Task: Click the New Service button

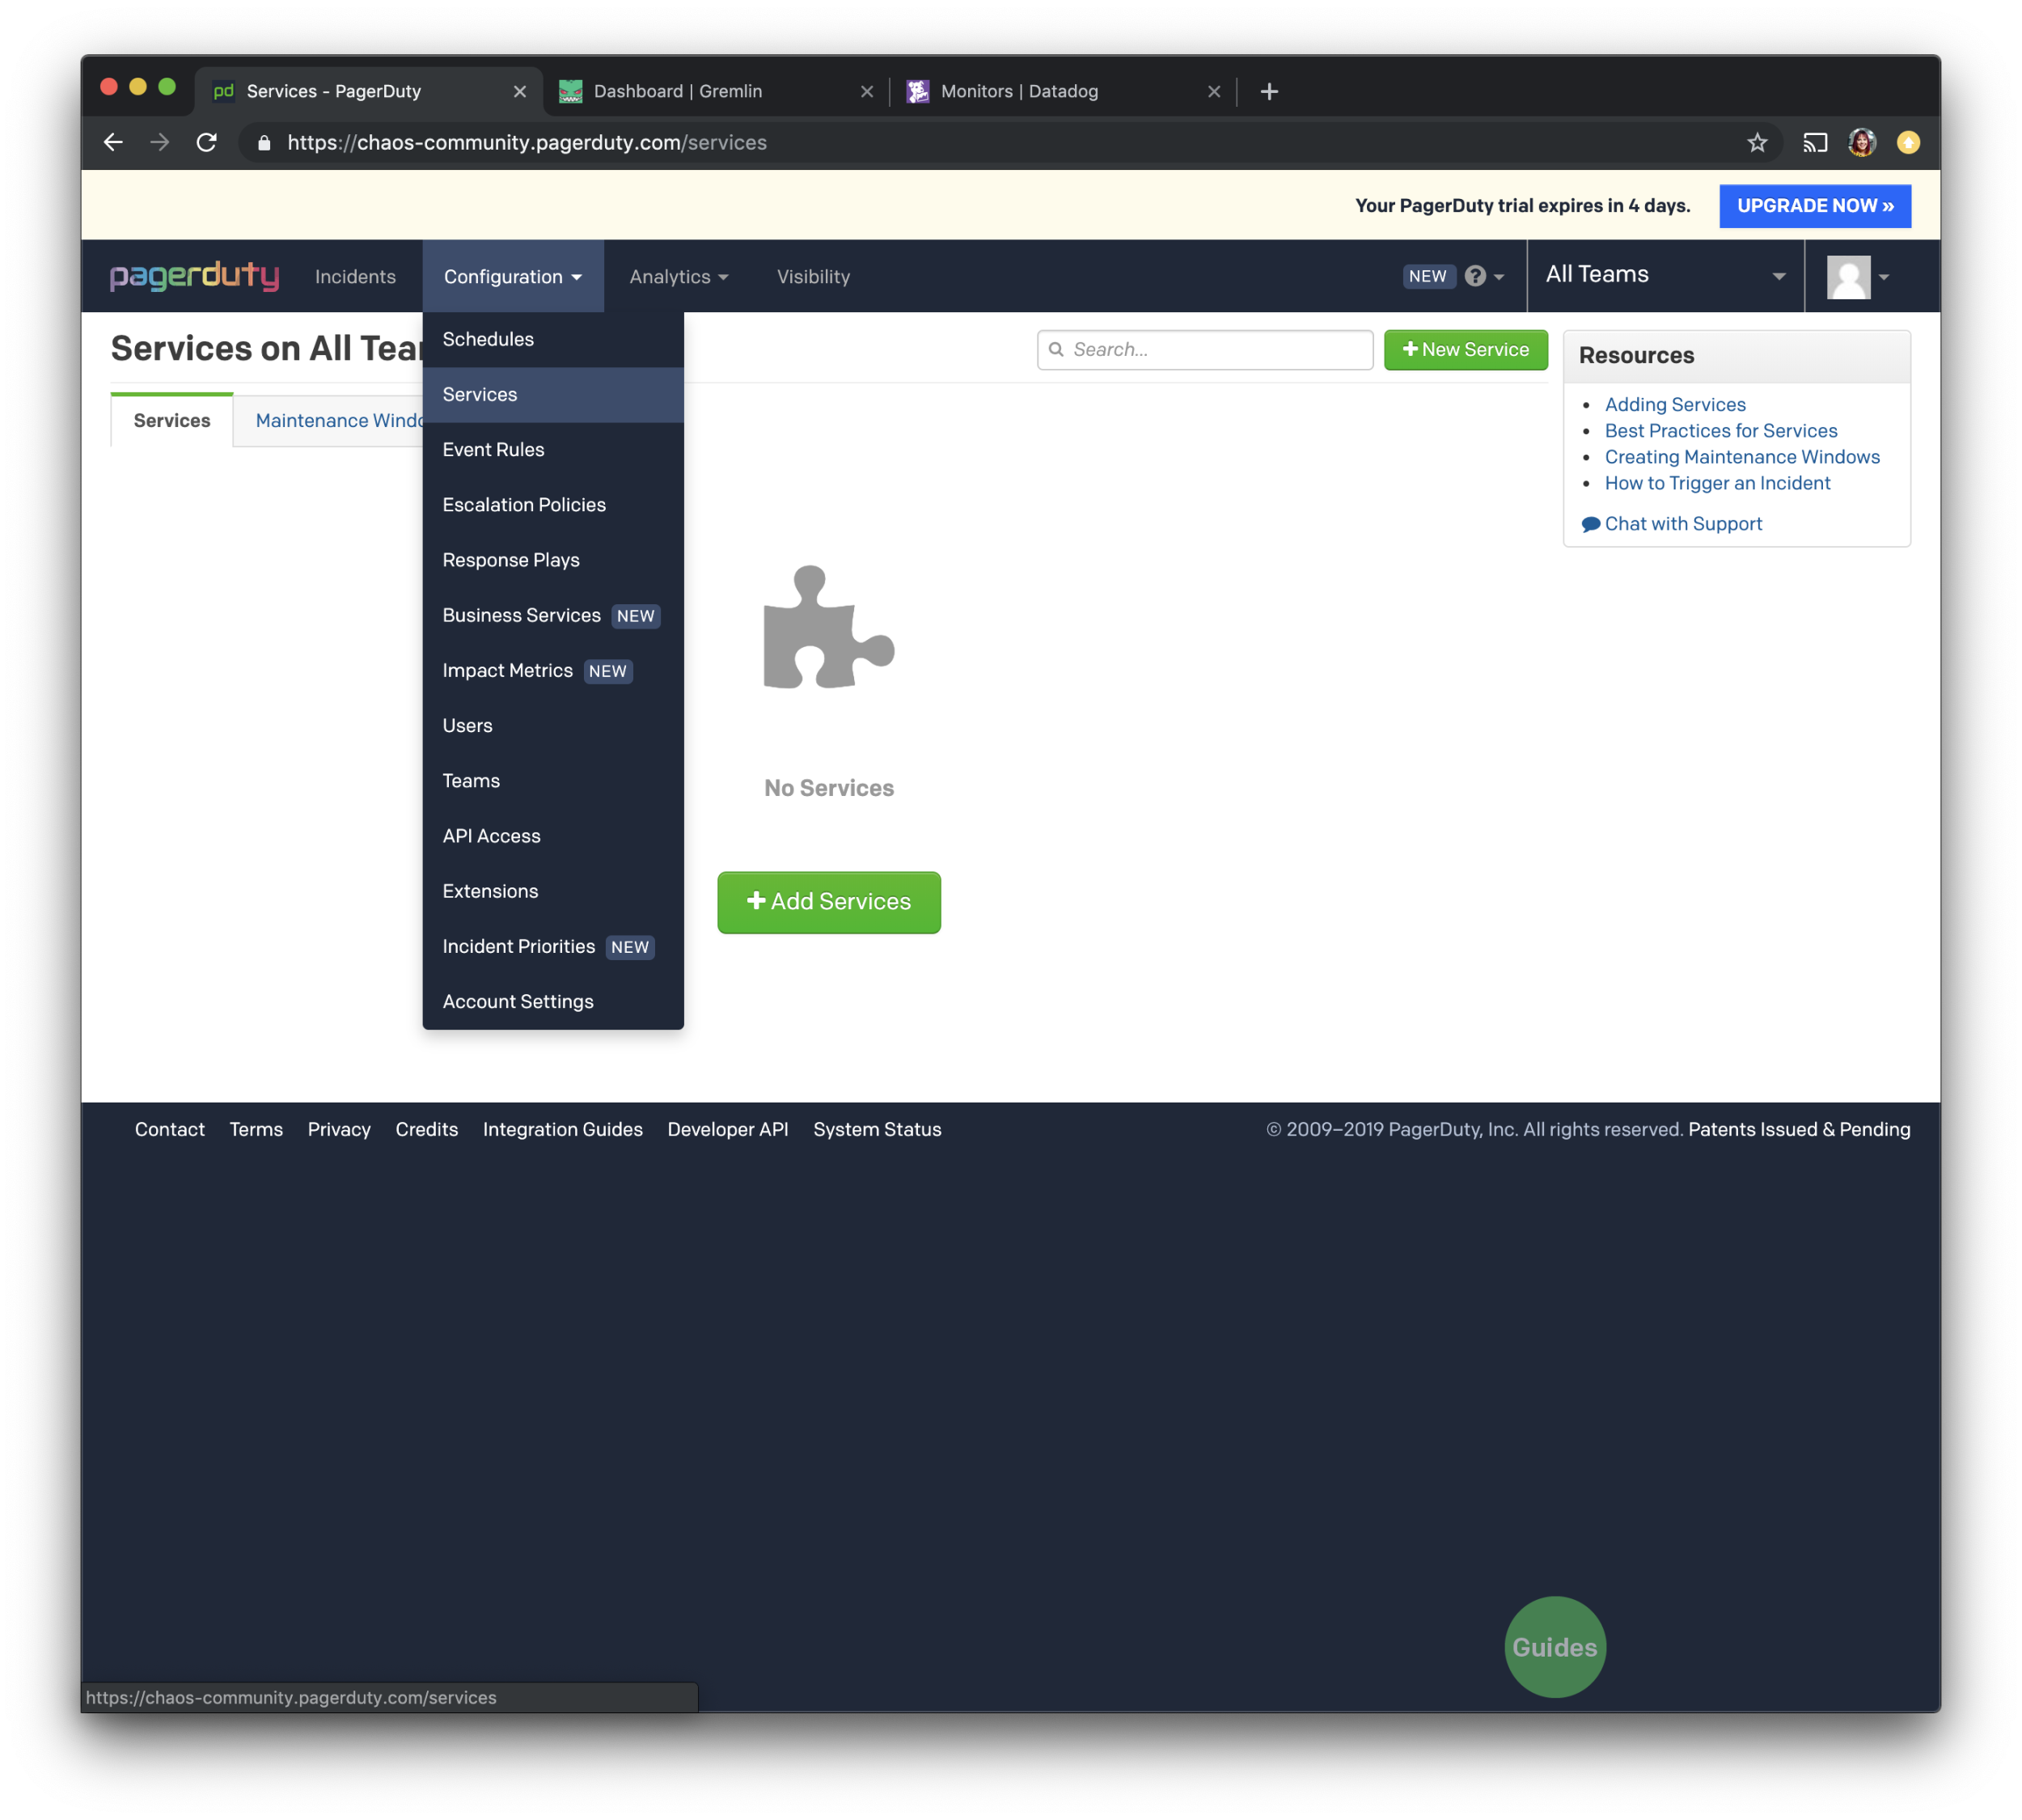Action: 1465,350
